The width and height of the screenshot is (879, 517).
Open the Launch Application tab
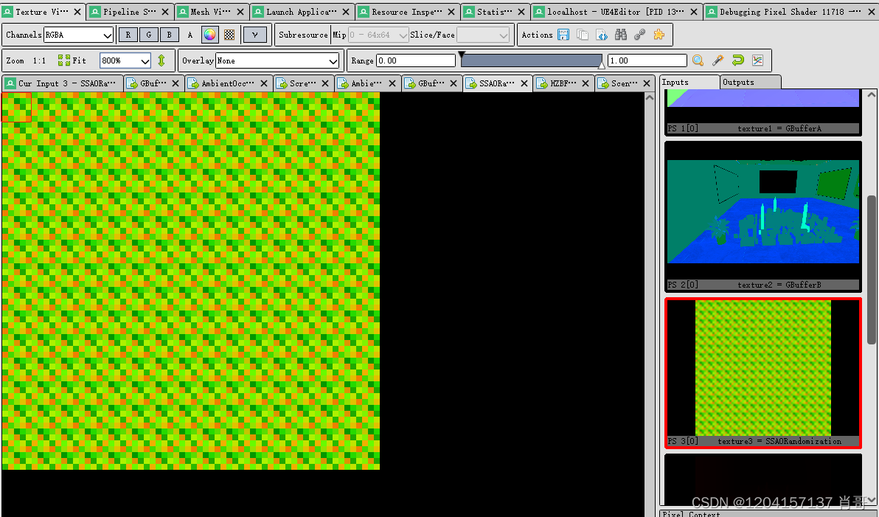point(302,12)
